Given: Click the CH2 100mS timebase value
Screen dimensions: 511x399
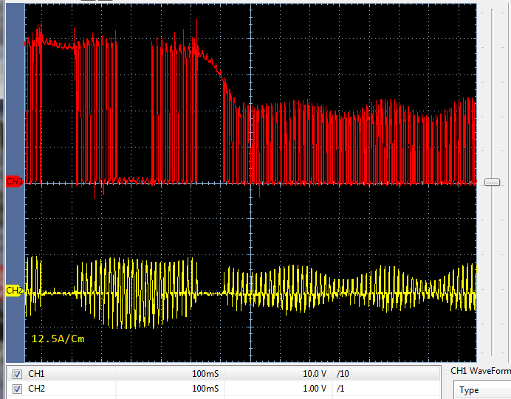Looking at the screenshot, I should pyautogui.click(x=205, y=389).
